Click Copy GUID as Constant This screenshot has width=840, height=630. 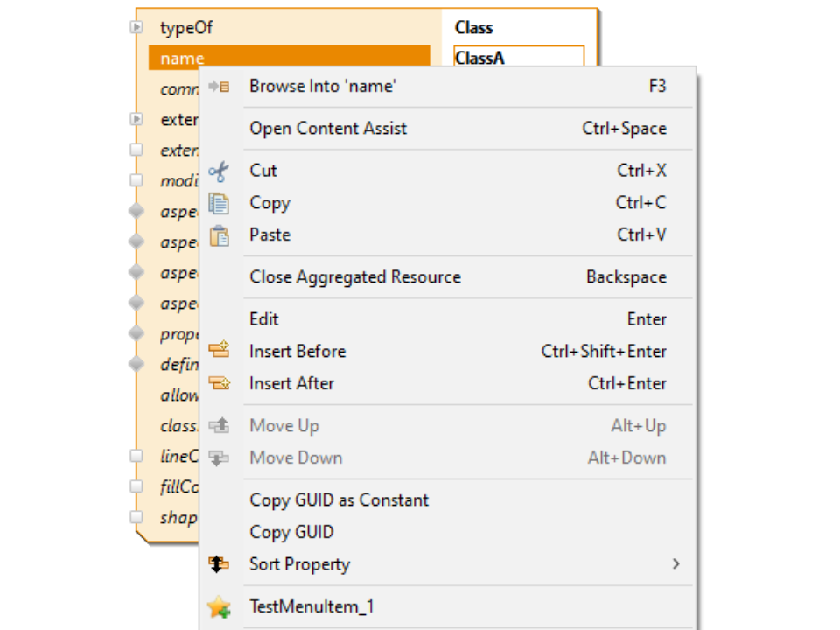[339, 500]
